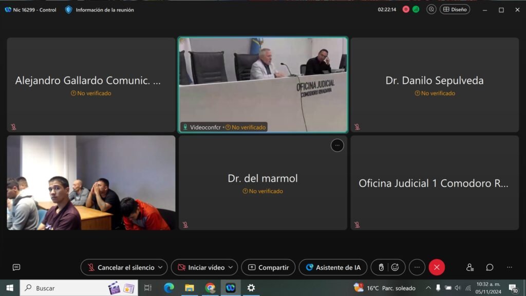Image resolution: width=526 pixels, height=296 pixels.
Task: Click the zoom magnifier icon beside Diseño
Action: (431, 9)
